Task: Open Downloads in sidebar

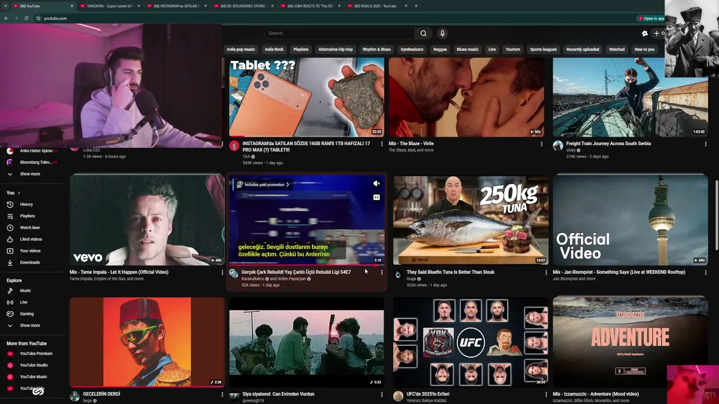Action: pyautogui.click(x=30, y=262)
